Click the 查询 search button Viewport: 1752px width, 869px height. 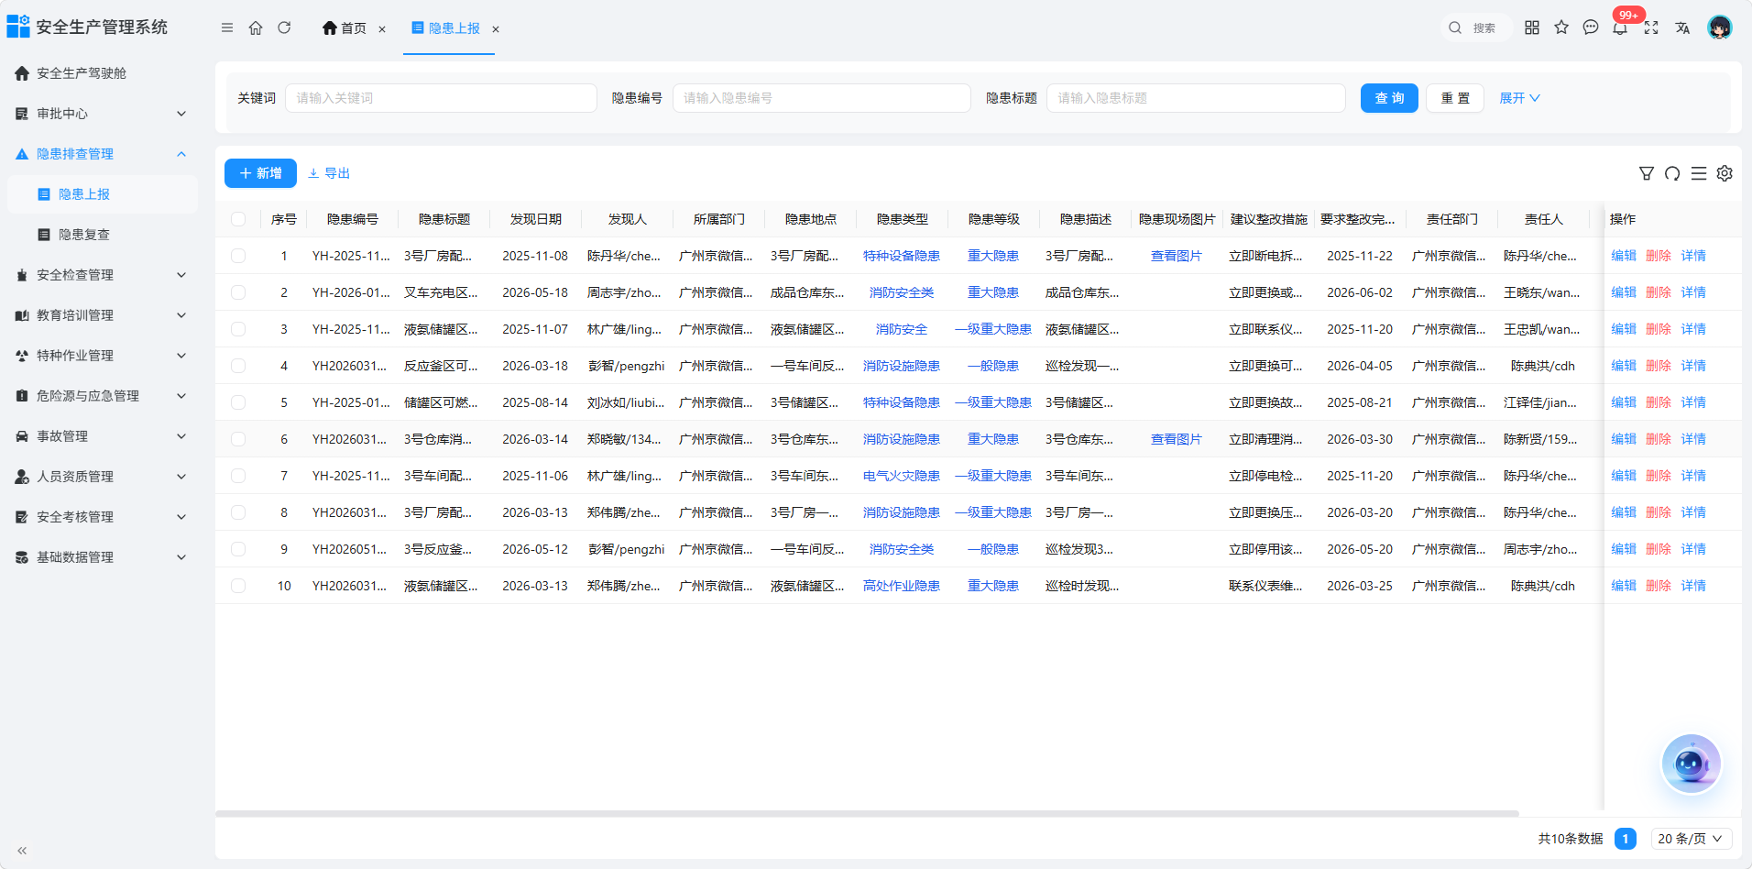point(1389,98)
